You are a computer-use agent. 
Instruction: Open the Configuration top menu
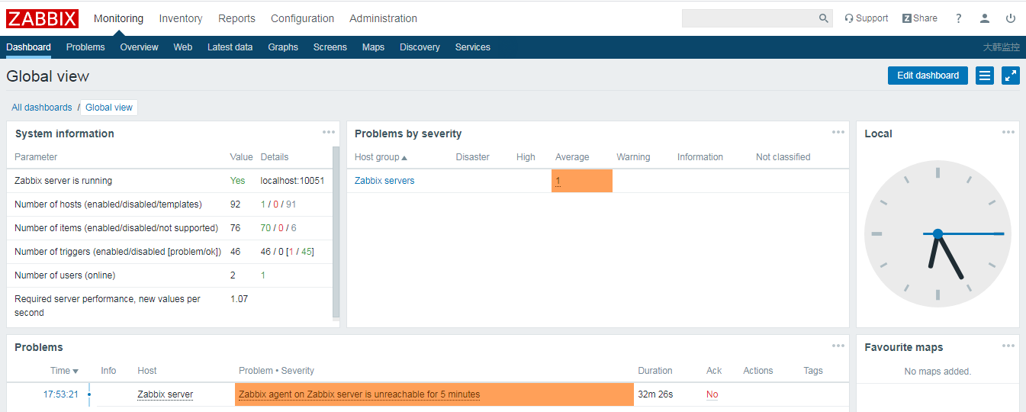[302, 18]
